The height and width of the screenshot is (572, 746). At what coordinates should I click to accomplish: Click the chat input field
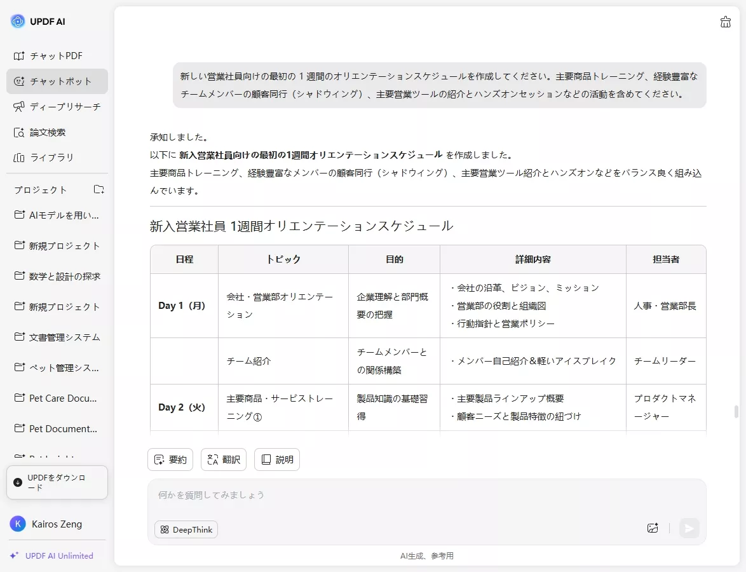[x=381, y=495]
